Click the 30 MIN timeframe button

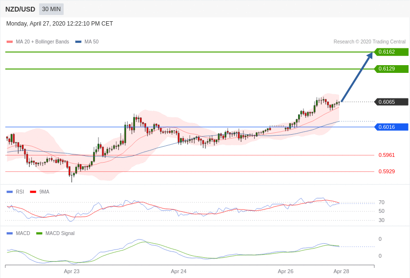click(x=51, y=9)
